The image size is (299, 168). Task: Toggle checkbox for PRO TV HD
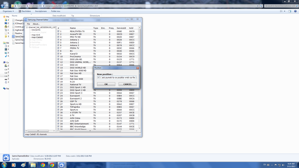(x=58, y=37)
